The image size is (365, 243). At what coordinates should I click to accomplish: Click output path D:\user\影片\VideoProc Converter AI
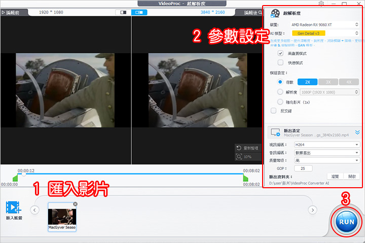(299, 183)
